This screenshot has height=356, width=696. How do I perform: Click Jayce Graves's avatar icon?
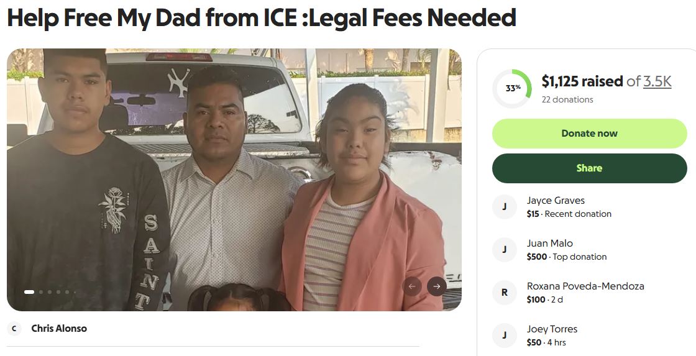coord(504,207)
